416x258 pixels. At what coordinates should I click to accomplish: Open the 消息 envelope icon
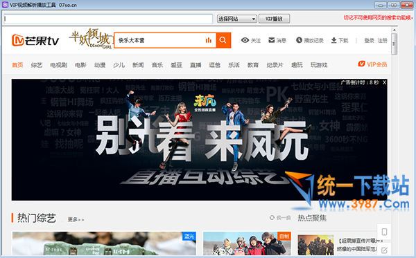271,40
